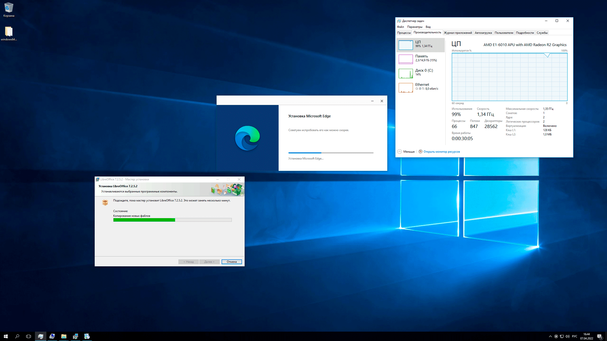Select Диск 0 (C:) performance graph
607x341 pixels.
(406, 73)
